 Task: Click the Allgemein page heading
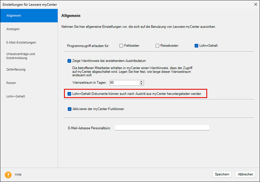(x=71, y=16)
